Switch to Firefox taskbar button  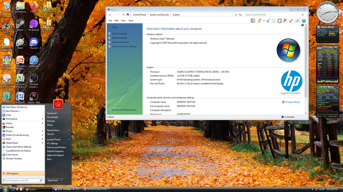(x=96, y=189)
